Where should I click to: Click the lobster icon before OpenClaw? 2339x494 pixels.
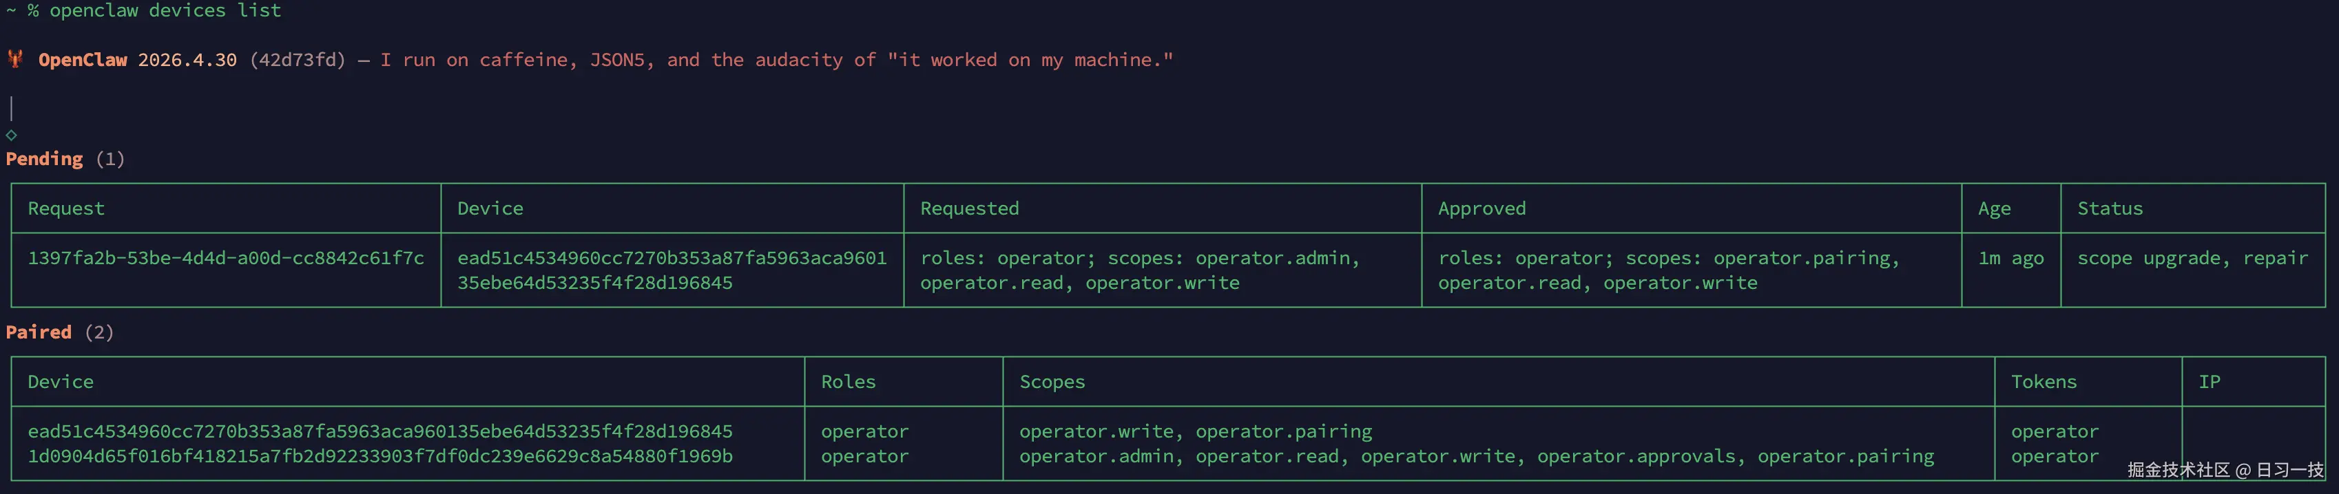(x=15, y=60)
